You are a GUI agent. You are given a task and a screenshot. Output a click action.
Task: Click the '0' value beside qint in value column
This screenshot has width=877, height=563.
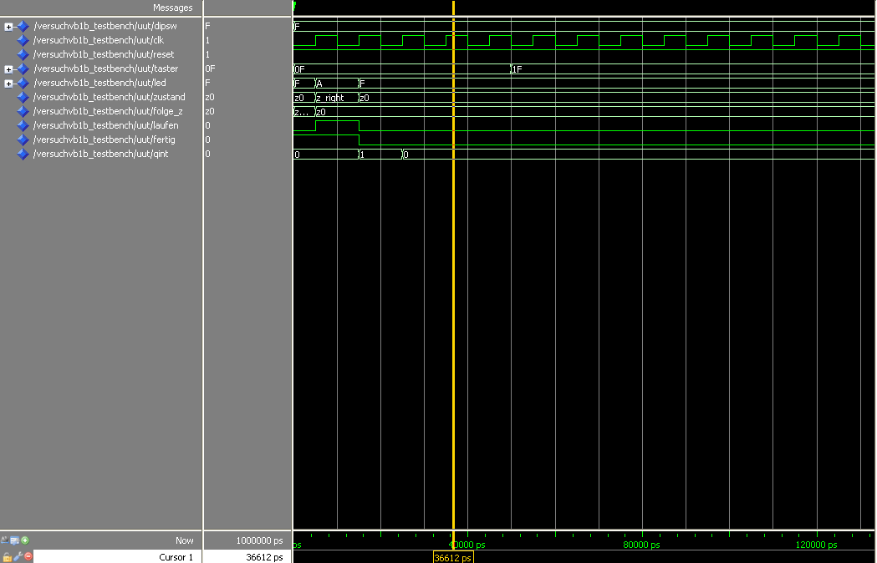click(x=207, y=154)
